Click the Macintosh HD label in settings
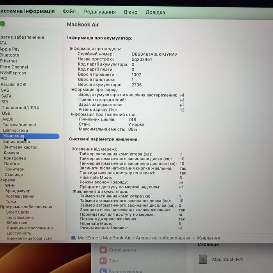This screenshot has height=273, width=273. pyautogui.click(x=227, y=259)
